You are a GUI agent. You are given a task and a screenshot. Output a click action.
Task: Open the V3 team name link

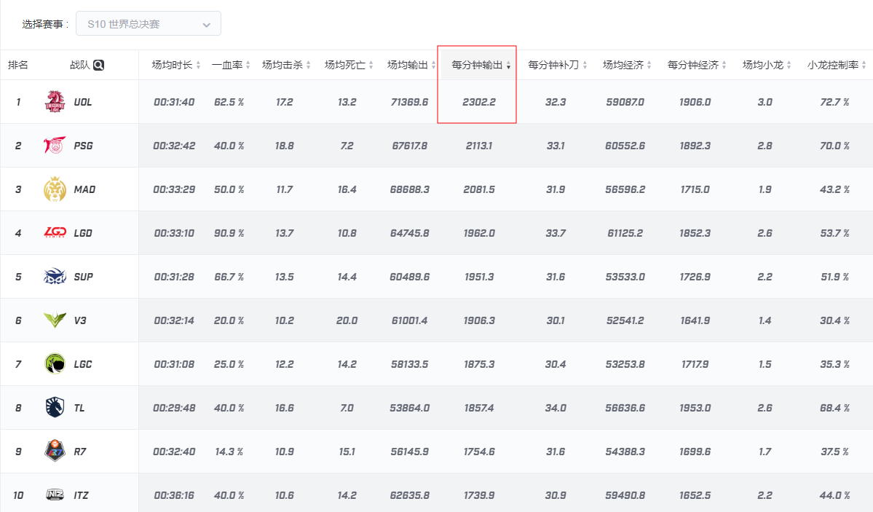click(x=80, y=320)
